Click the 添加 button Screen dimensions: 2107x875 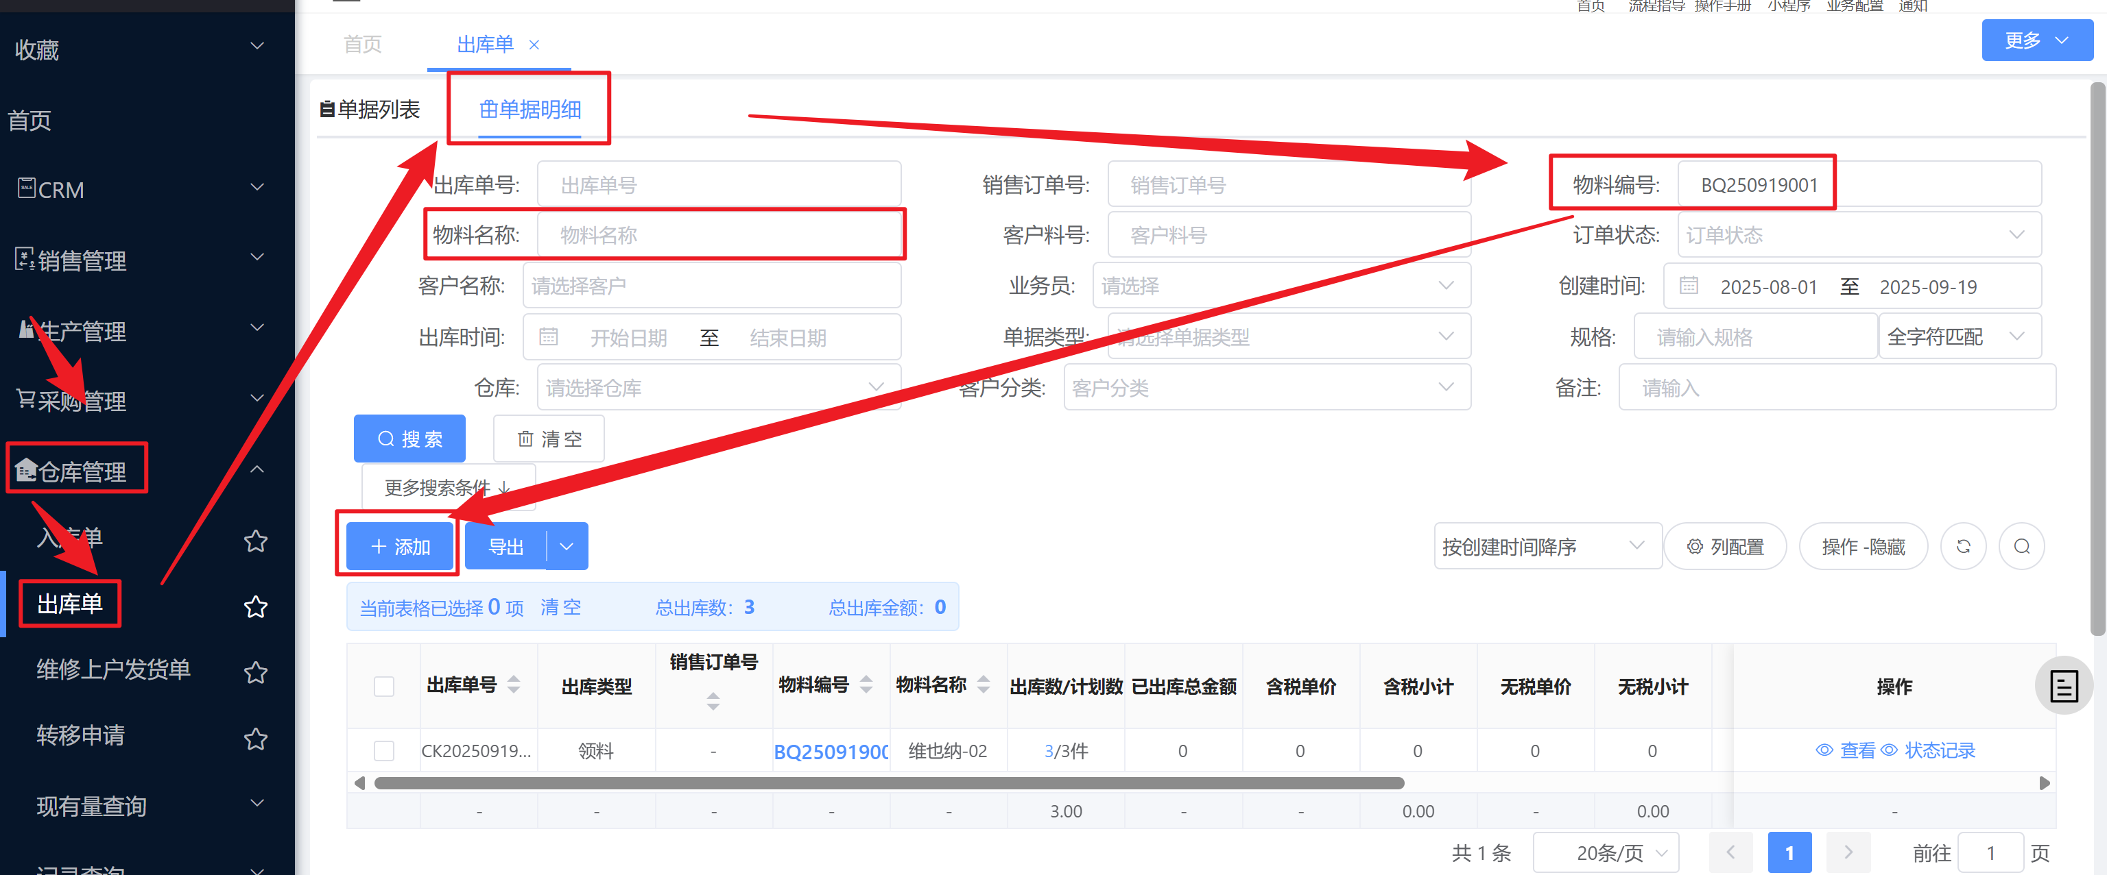[x=400, y=545]
